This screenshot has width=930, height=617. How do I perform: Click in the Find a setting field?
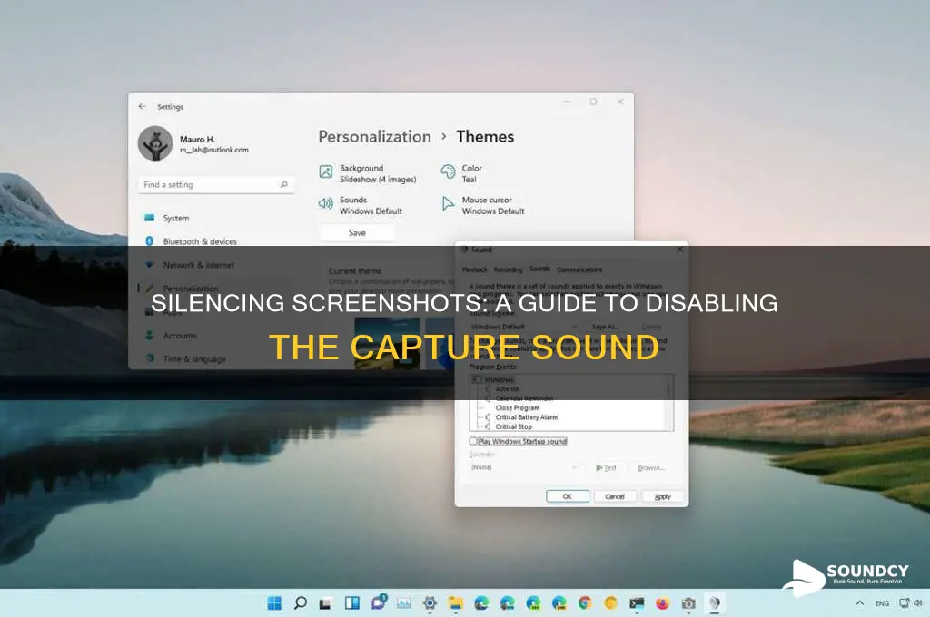(x=216, y=185)
